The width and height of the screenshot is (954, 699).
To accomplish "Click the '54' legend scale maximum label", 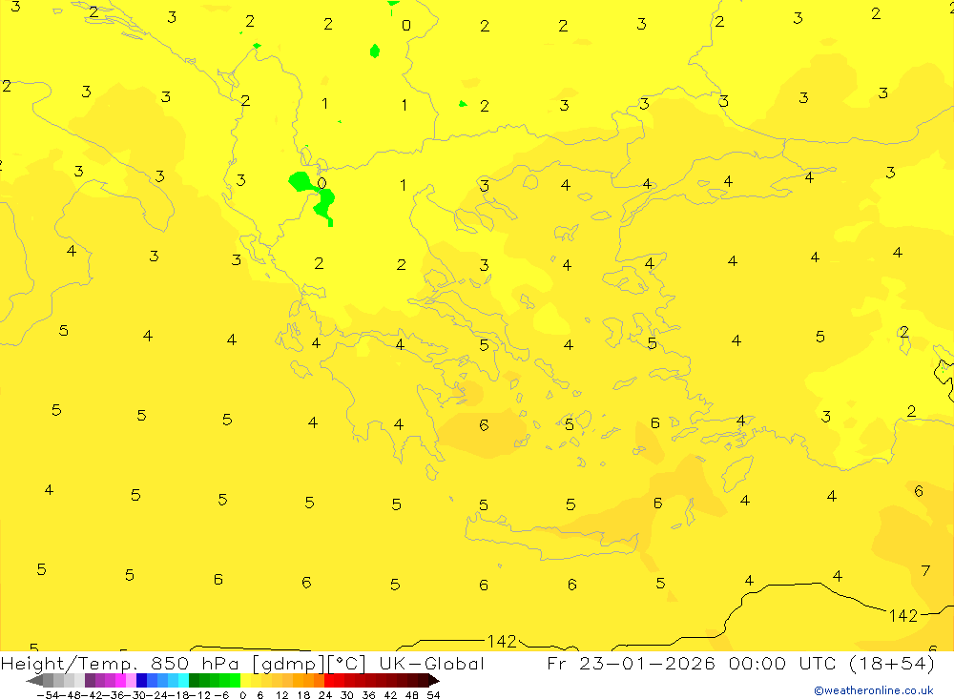I will point(433,695).
